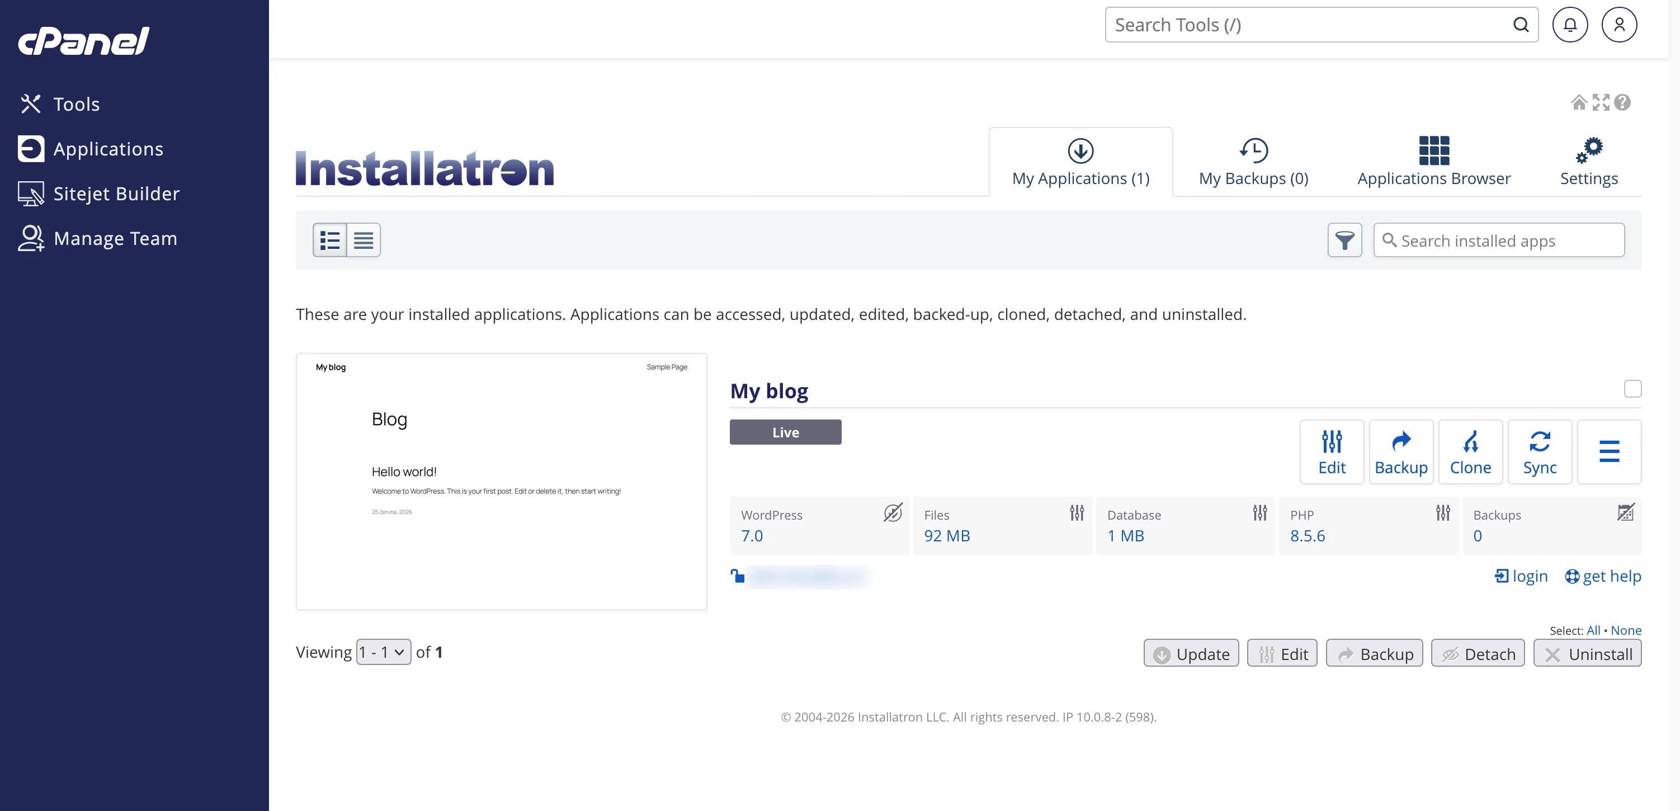The image size is (1680, 811).
Task: Open the help question mark icon
Action: click(1622, 102)
